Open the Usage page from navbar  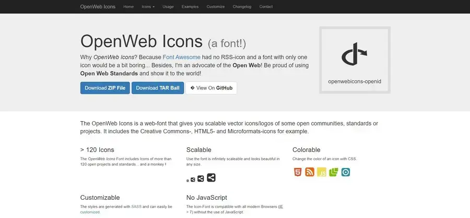coord(168,7)
